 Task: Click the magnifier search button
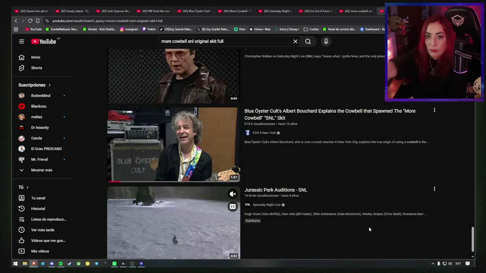pyautogui.click(x=308, y=41)
